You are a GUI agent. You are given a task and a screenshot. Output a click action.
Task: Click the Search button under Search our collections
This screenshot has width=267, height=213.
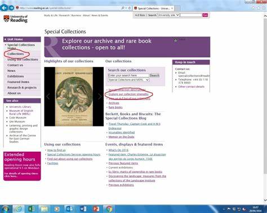pos(154,75)
